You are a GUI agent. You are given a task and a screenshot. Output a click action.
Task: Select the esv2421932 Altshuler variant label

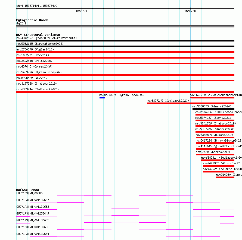[222, 163]
